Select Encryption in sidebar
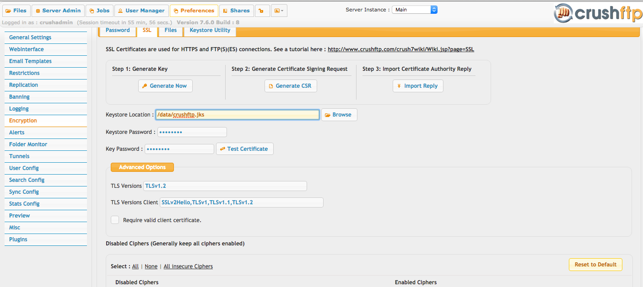643x287 pixels. pyautogui.click(x=46, y=121)
